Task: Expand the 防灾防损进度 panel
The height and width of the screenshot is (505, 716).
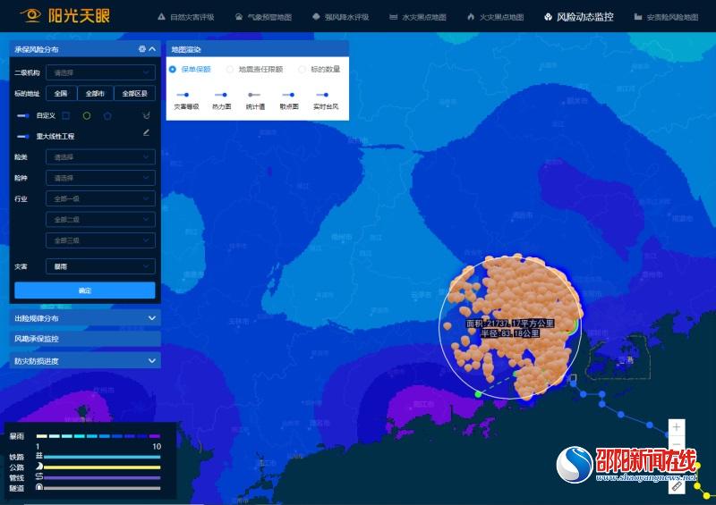Action: point(85,361)
